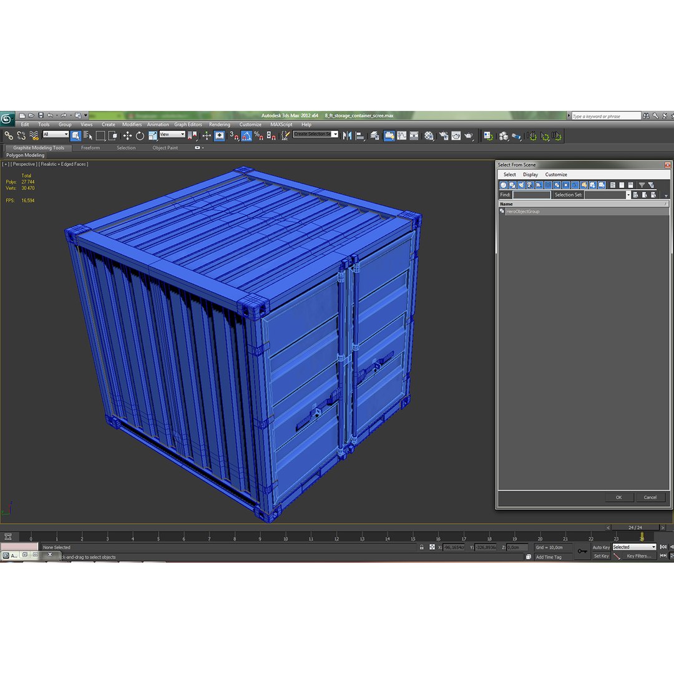Click the Polygon Modeling panel label
The width and height of the screenshot is (674, 674).
[25, 155]
